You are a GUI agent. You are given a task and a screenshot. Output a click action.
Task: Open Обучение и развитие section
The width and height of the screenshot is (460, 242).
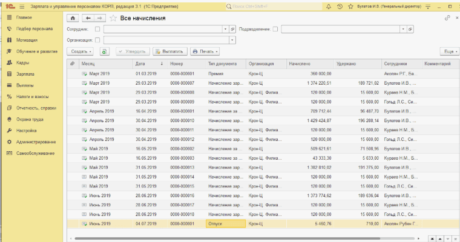pos(31,51)
